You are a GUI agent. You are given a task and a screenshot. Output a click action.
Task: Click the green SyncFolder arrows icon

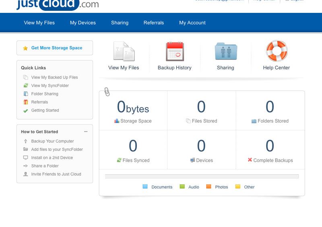26,85
